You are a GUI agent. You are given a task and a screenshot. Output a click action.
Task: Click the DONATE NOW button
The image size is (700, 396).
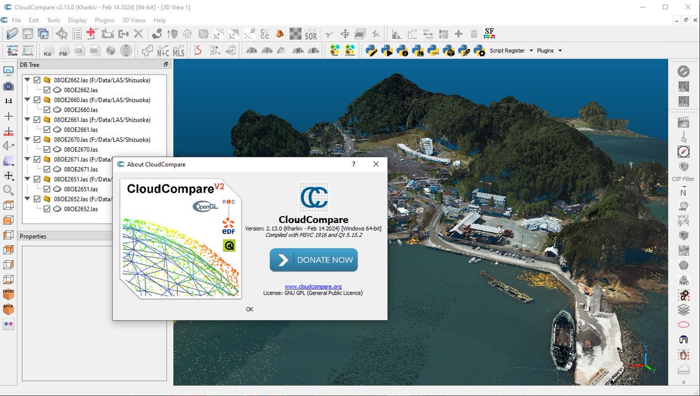pos(314,260)
